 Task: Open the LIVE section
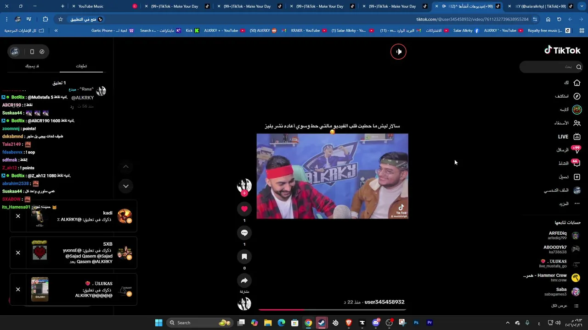click(x=569, y=137)
